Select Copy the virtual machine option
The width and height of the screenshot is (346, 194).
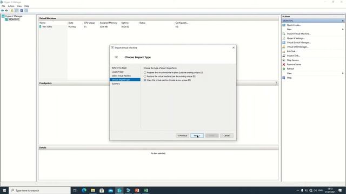[x=145, y=80]
